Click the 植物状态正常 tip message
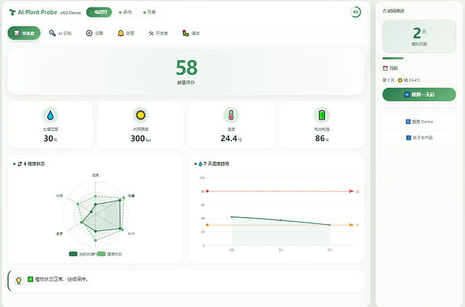 (x=61, y=279)
